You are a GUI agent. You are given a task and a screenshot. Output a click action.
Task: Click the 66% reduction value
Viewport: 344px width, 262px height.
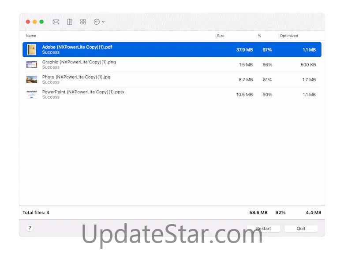coord(267,65)
